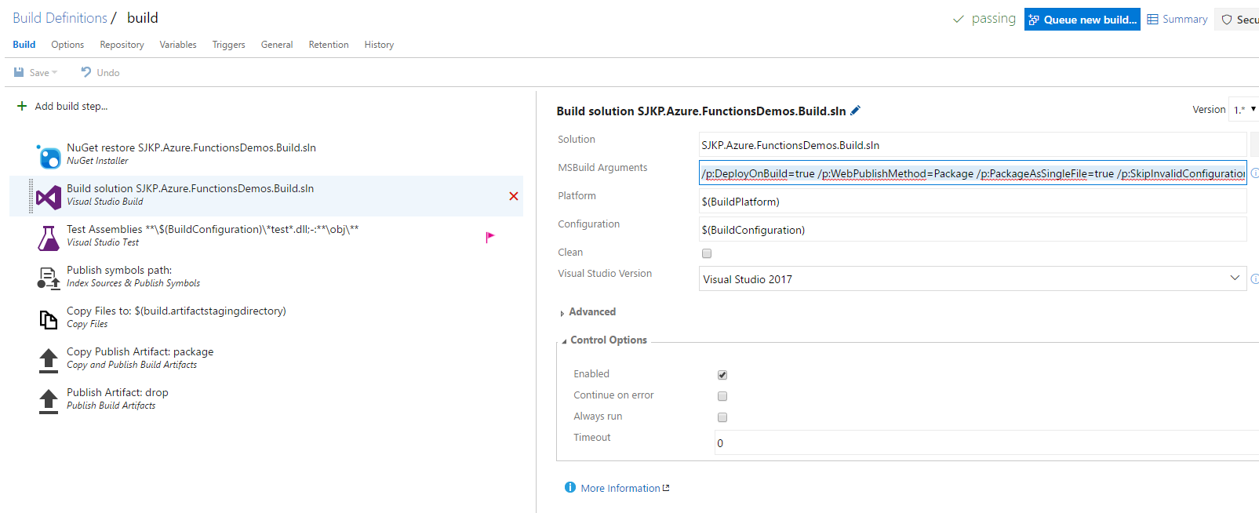The width and height of the screenshot is (1259, 513).
Task: Click the drag handle of Build solution step
Action: click(31, 196)
